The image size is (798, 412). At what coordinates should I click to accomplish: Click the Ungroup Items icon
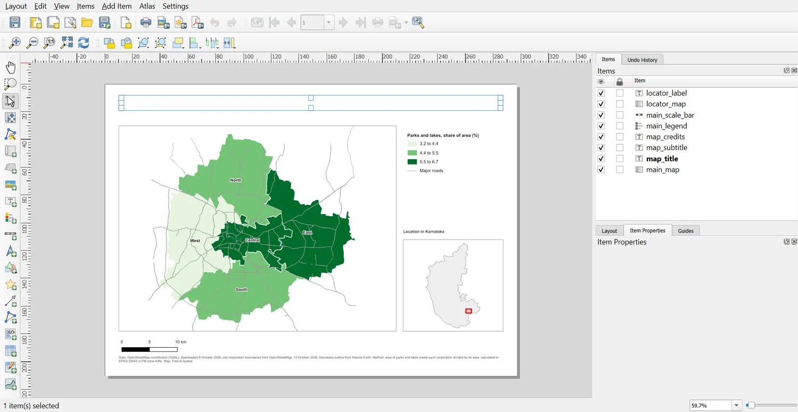161,43
